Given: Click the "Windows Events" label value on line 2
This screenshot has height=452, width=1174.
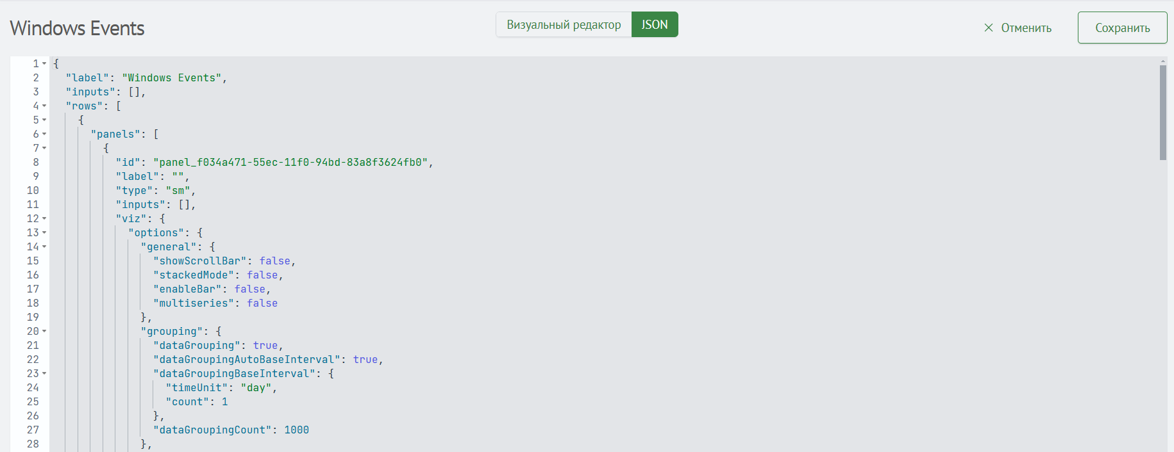Looking at the screenshot, I should tap(172, 77).
